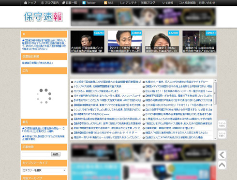Open the U-1速報 menu item

pos(168,3)
